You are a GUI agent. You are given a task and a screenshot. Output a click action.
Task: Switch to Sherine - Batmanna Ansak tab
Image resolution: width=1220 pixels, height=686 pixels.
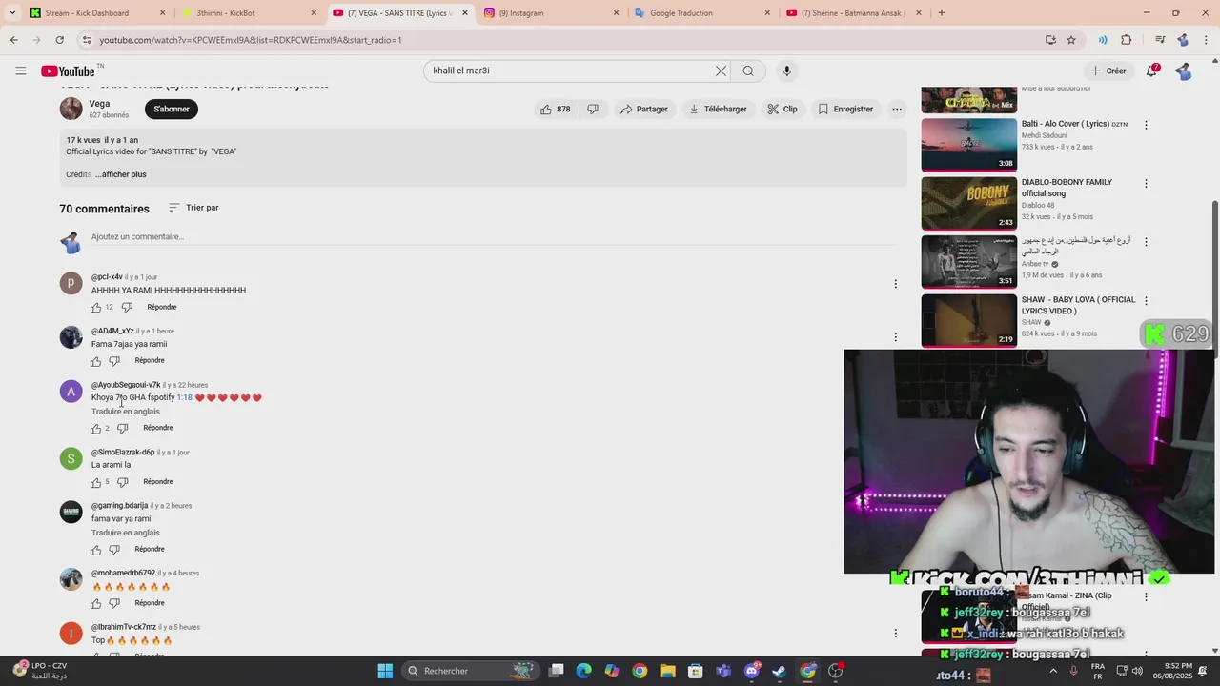[853, 13]
